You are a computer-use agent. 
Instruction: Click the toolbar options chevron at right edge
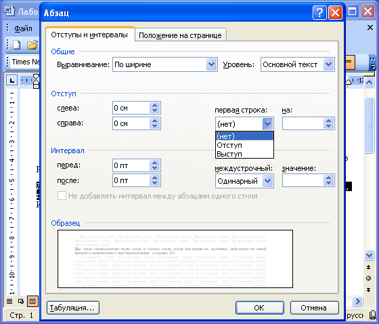point(373,62)
